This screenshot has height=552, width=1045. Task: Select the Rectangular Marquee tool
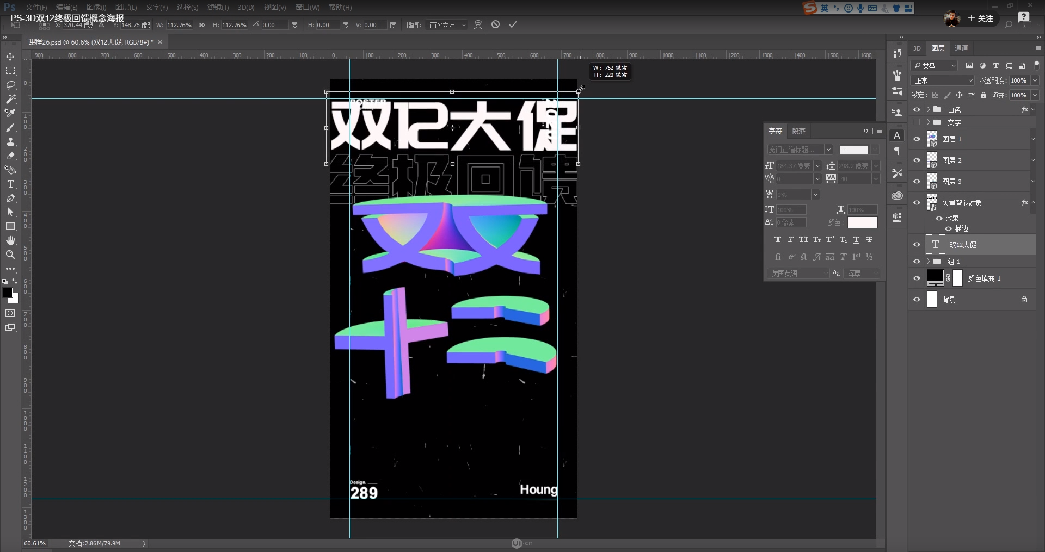click(x=10, y=71)
